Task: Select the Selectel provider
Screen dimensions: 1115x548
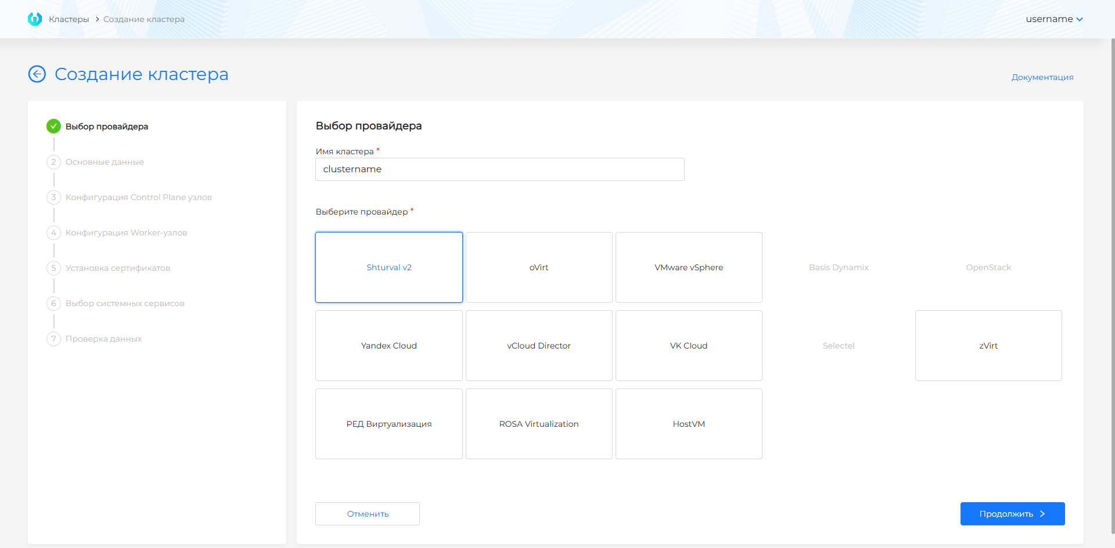Action: tap(839, 346)
